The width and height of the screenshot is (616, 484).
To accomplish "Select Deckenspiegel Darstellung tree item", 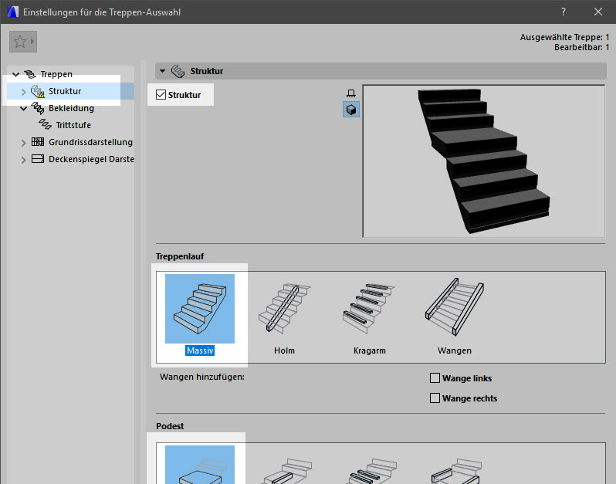I will click(91, 159).
